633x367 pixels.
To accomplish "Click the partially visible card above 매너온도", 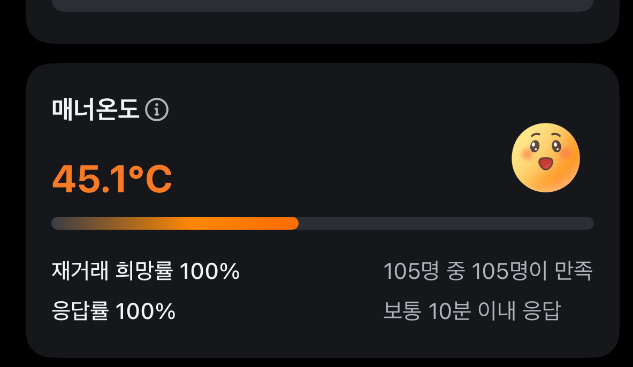I will pyautogui.click(x=322, y=27).
